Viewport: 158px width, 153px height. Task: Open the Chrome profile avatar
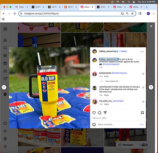coord(148,14)
